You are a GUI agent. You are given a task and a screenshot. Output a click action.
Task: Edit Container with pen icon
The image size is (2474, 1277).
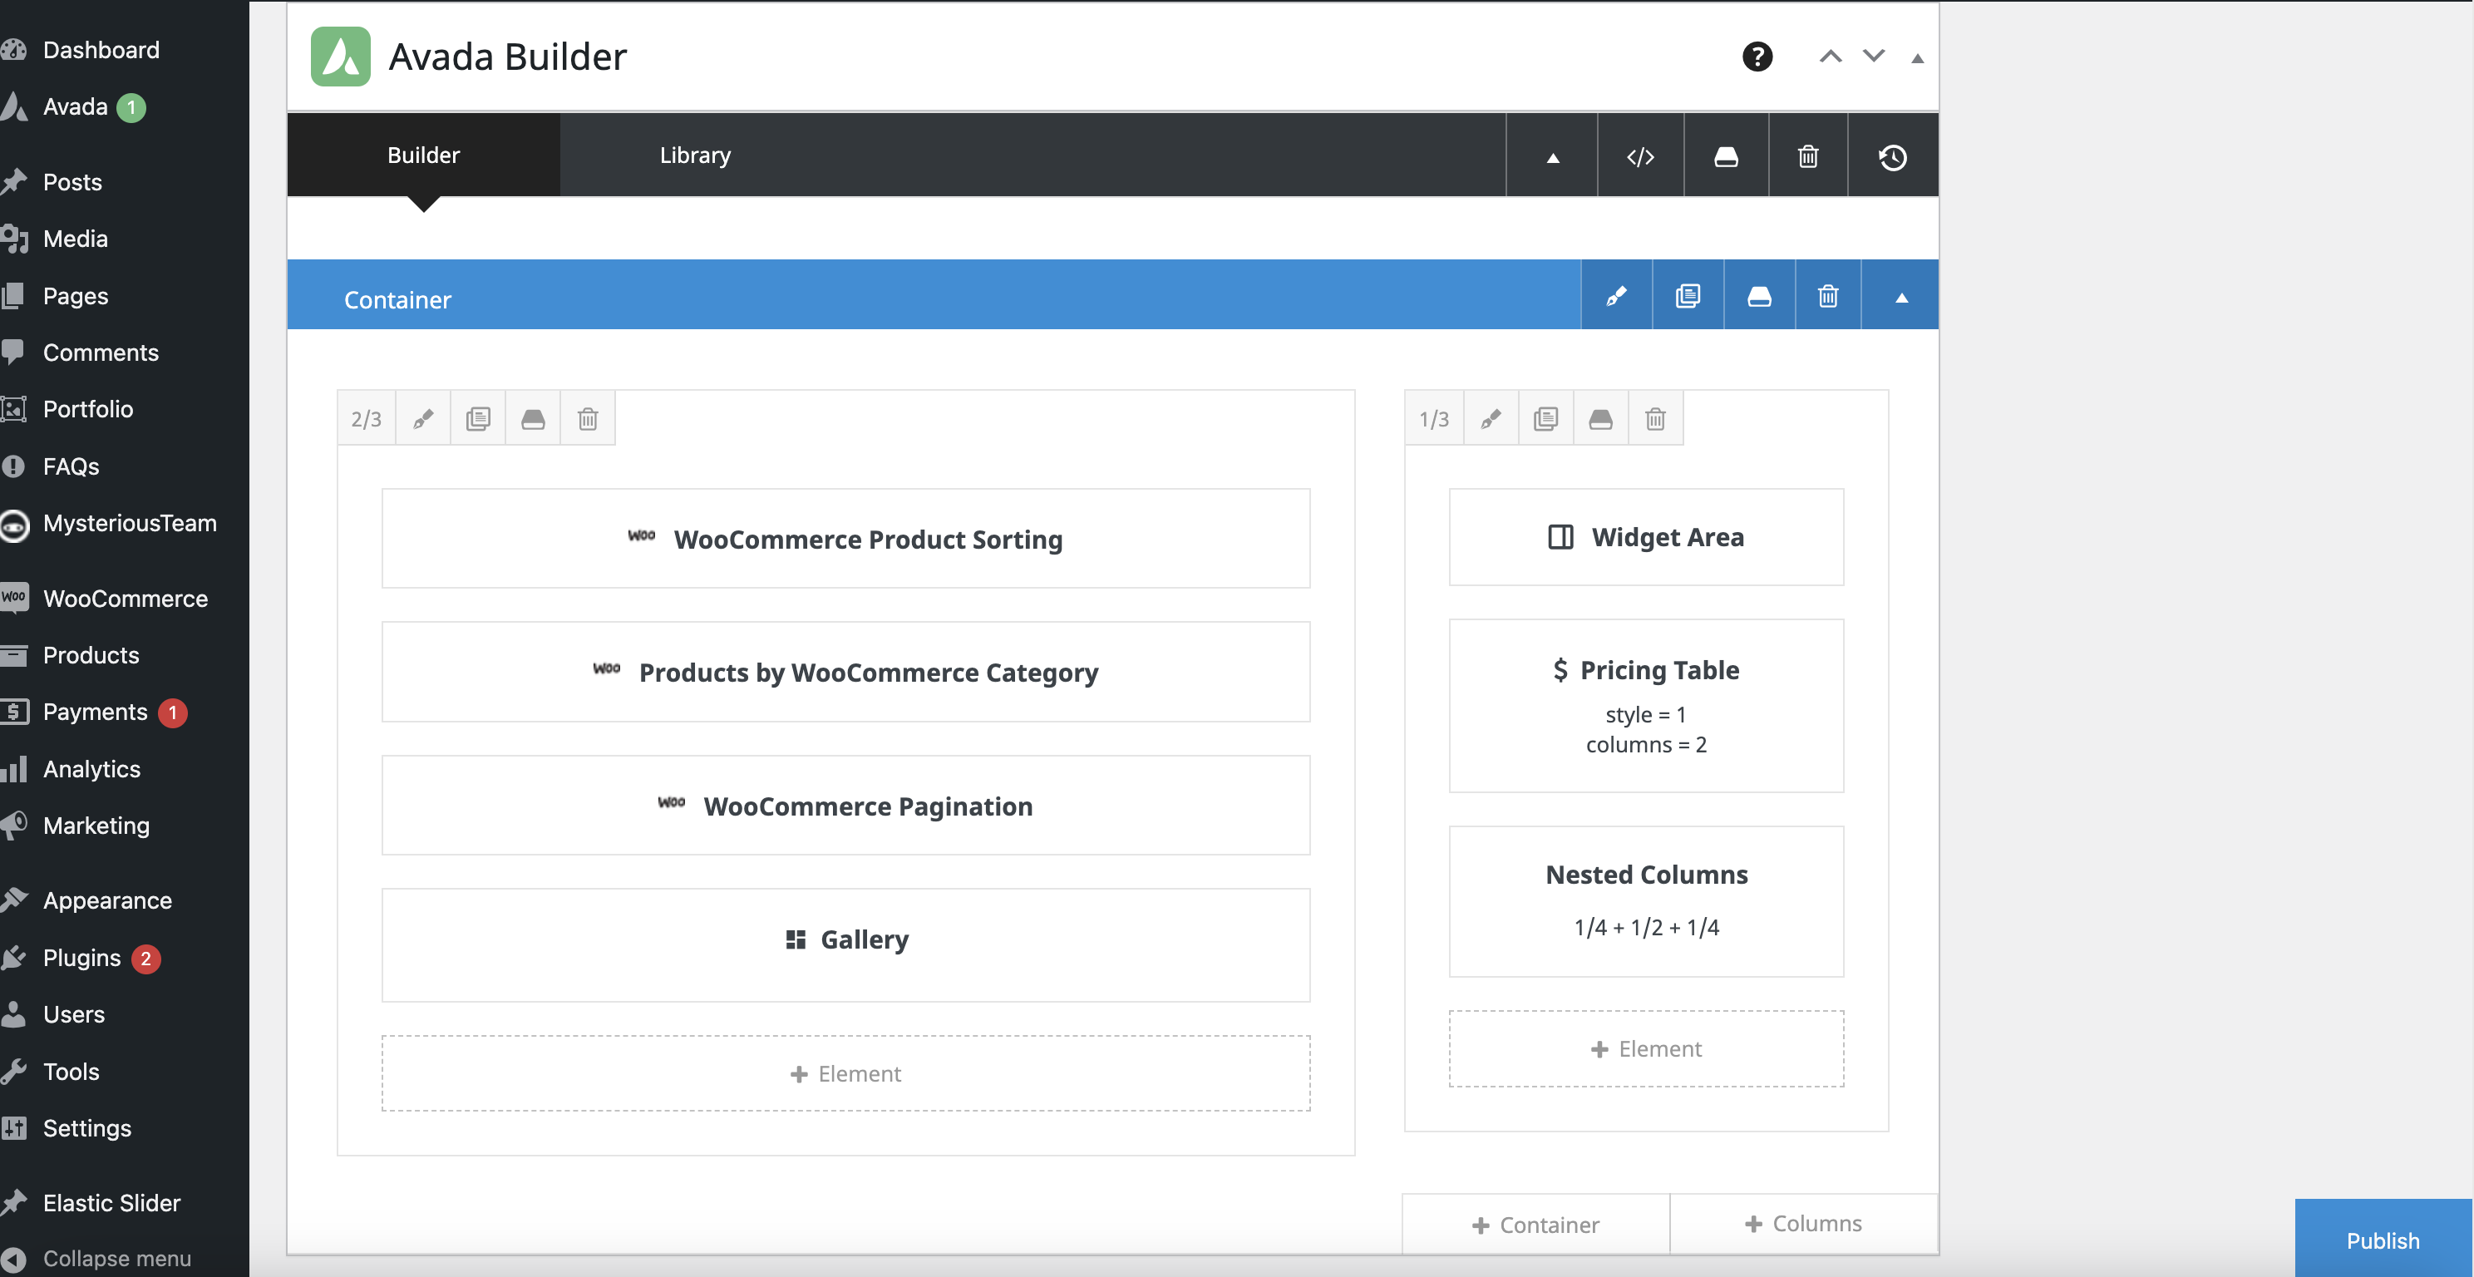1616,296
